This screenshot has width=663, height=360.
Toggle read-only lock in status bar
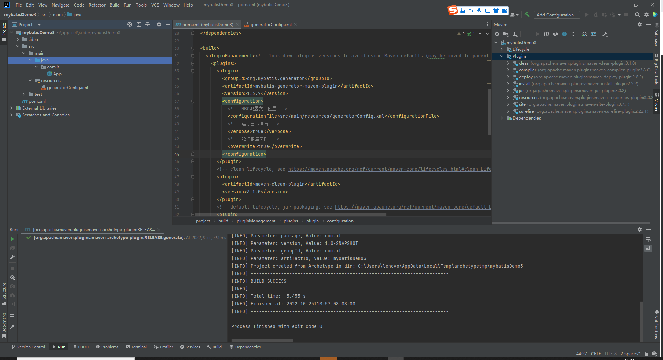(x=645, y=354)
